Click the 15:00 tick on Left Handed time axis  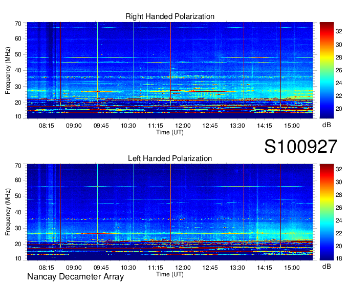292,268
